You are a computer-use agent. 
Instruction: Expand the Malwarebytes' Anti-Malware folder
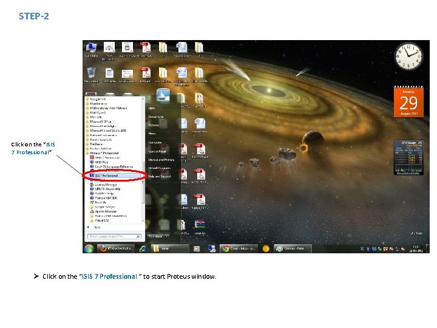click(x=106, y=108)
